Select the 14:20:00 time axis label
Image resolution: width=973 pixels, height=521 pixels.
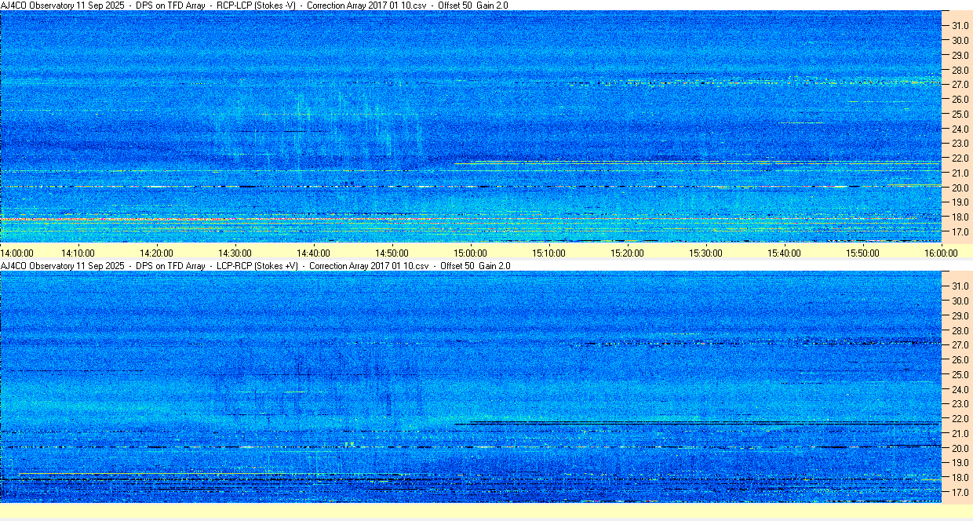(157, 253)
